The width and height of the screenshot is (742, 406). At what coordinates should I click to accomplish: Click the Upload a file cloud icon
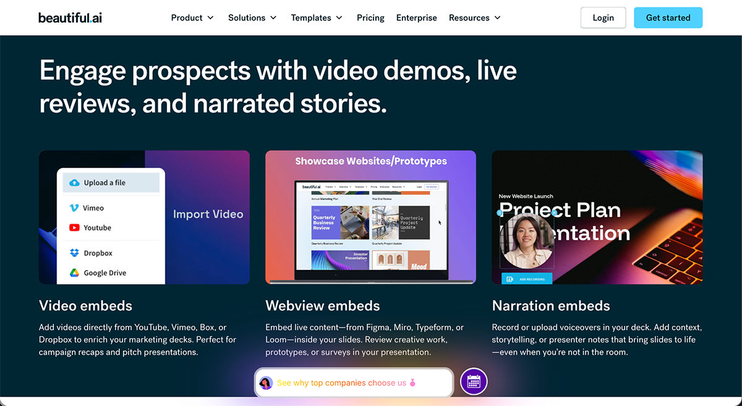click(x=75, y=182)
